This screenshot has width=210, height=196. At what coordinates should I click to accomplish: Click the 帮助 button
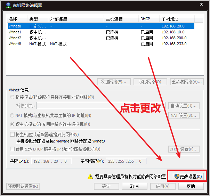pos(191,186)
